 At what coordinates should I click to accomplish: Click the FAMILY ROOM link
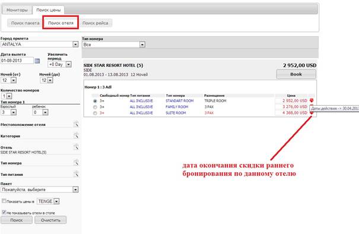(177, 107)
